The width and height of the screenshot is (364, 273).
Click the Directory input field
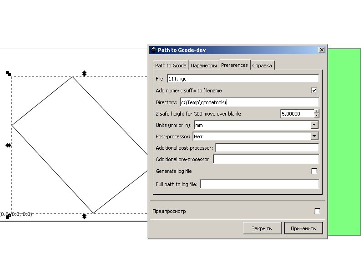[x=249, y=102]
